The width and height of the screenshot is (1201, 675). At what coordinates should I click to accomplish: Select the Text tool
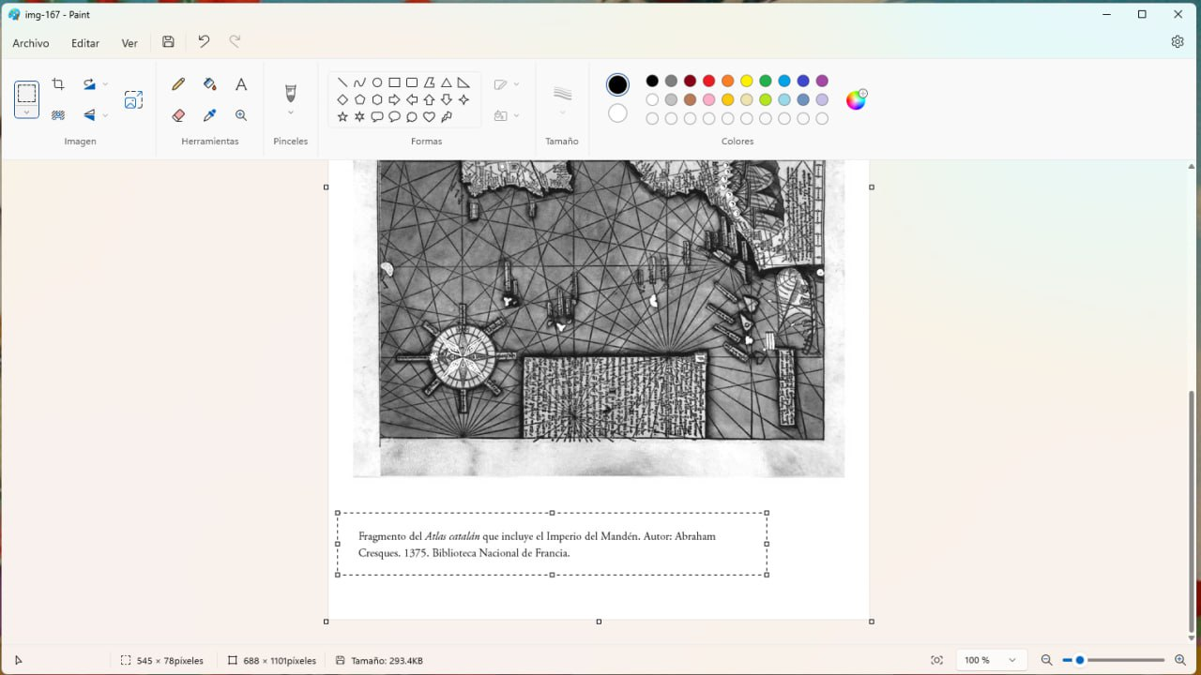pyautogui.click(x=241, y=84)
